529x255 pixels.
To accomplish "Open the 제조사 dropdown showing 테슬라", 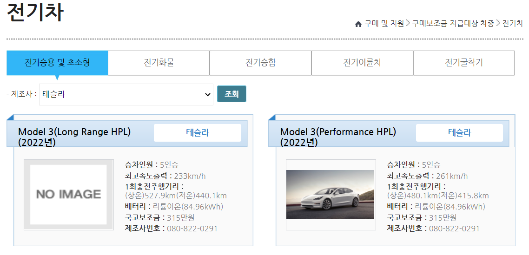I will click(126, 94).
